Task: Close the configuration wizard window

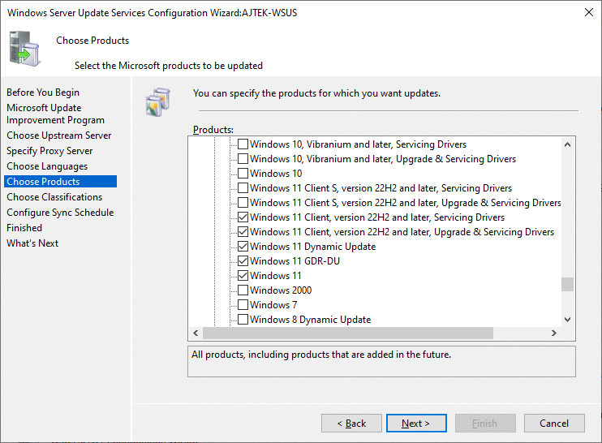Action: pyautogui.click(x=588, y=12)
